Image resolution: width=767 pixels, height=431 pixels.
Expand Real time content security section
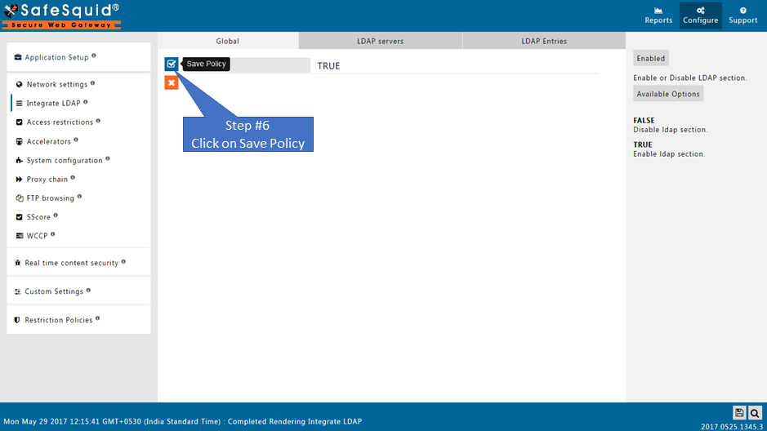72,263
